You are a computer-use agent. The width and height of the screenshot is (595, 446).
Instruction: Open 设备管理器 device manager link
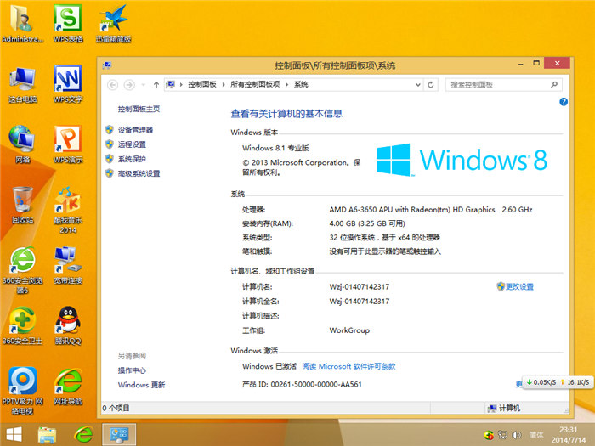(x=135, y=130)
